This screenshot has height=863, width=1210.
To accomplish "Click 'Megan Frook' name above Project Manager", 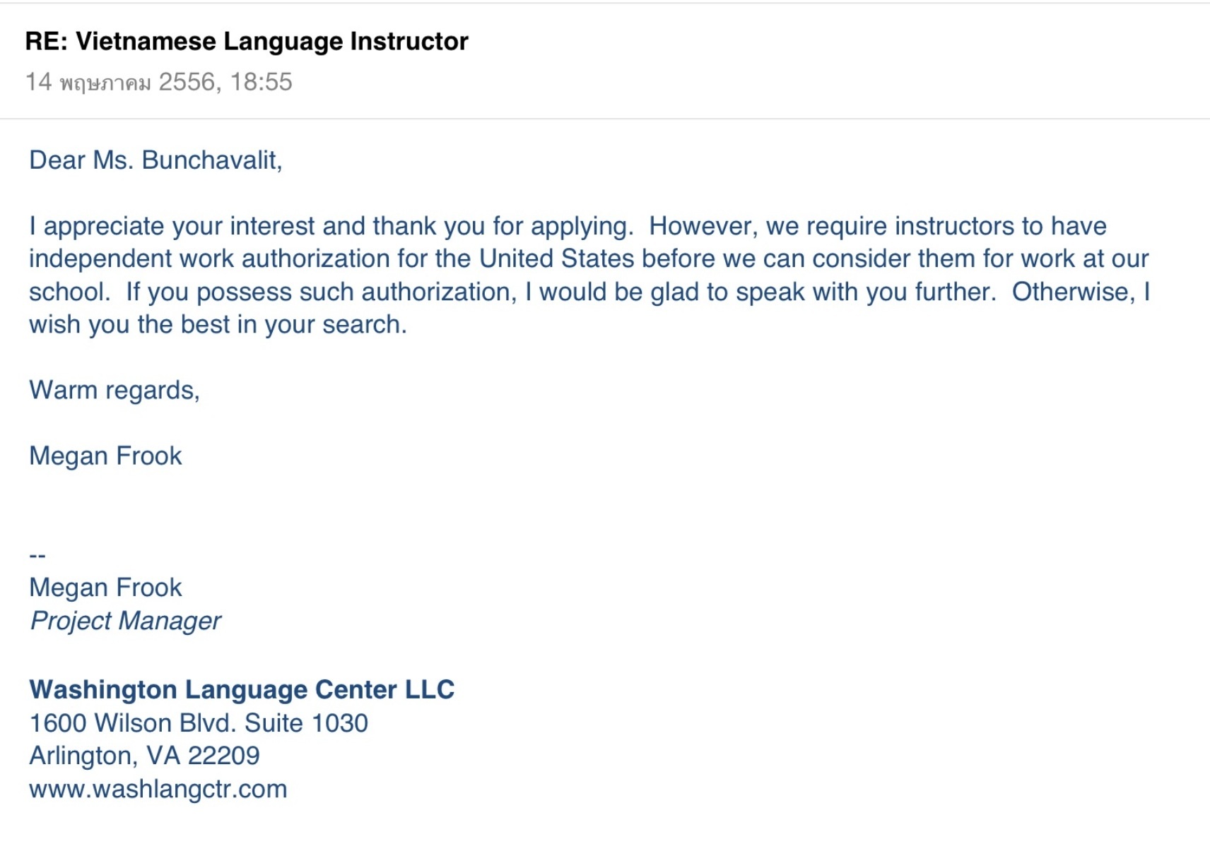I will (x=105, y=588).
